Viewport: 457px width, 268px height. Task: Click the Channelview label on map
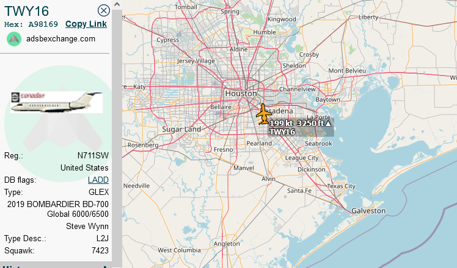[x=298, y=90]
